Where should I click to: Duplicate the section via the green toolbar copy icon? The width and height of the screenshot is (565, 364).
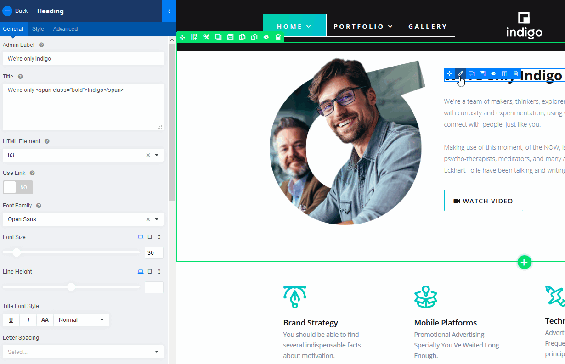[218, 37]
